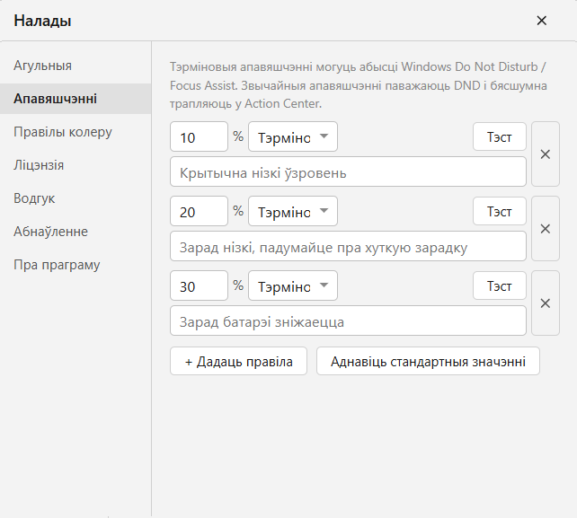
Task: Test the 30% notification rule
Action: pos(500,285)
